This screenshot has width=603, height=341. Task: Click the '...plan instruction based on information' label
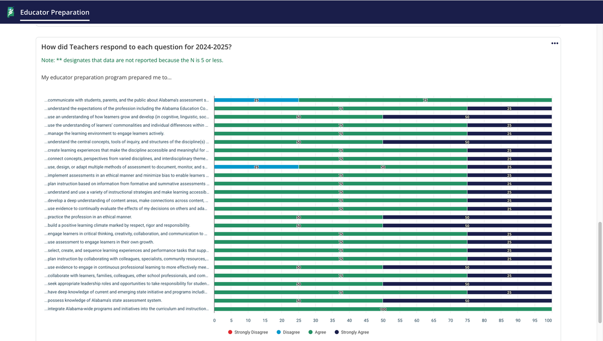point(126,184)
